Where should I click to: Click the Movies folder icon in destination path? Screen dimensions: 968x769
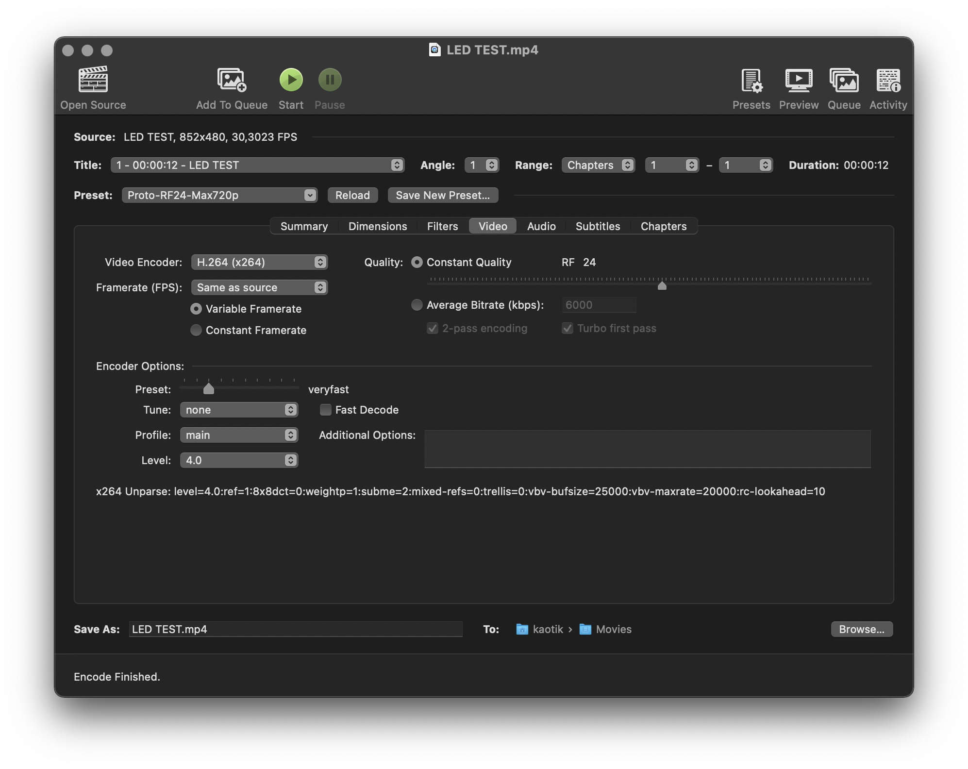click(x=585, y=629)
